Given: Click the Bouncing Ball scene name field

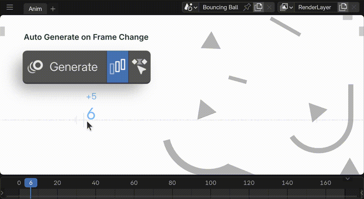Looking at the screenshot, I should pyautogui.click(x=220, y=7).
